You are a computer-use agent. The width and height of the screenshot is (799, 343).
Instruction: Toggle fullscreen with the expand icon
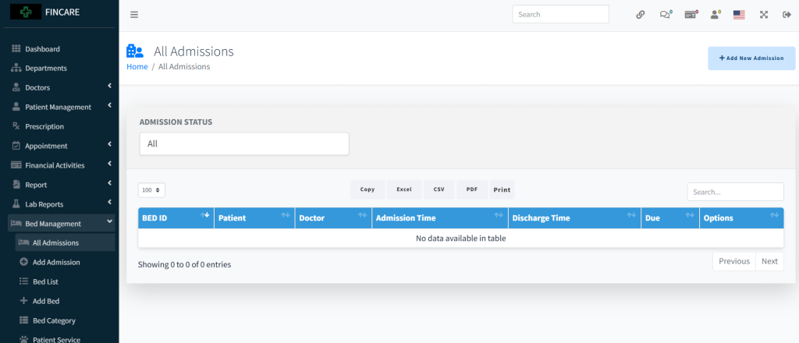764,15
